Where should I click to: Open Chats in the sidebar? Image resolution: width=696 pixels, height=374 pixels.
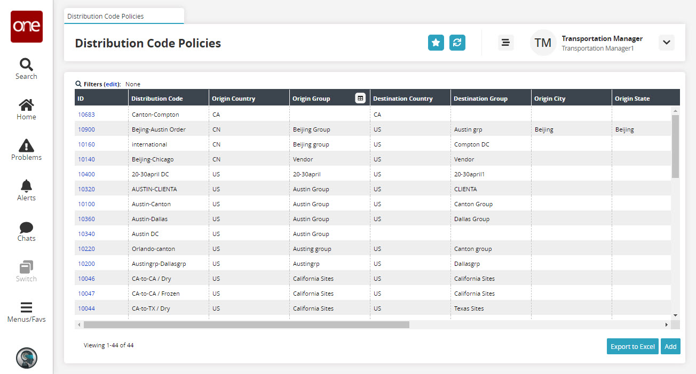tap(26, 231)
